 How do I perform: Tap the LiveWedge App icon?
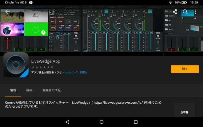(x=16, y=65)
